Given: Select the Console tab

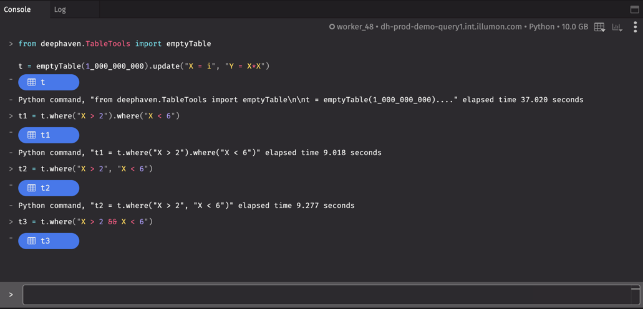Looking at the screenshot, I should coord(17,9).
